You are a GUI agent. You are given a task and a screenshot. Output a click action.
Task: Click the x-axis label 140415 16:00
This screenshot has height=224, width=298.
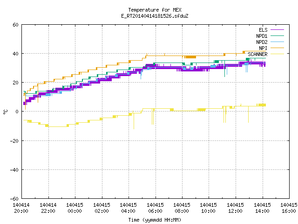[289, 208]
